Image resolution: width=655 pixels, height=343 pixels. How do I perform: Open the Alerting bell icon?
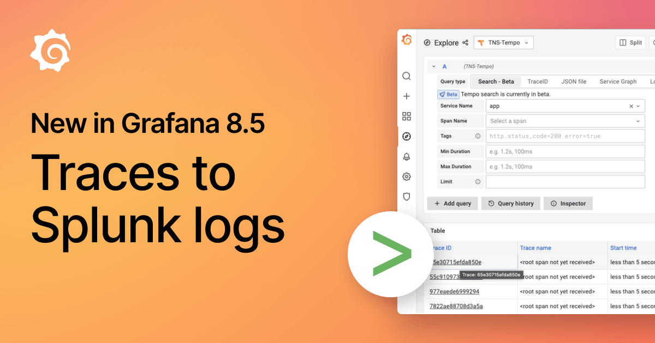coord(406,156)
